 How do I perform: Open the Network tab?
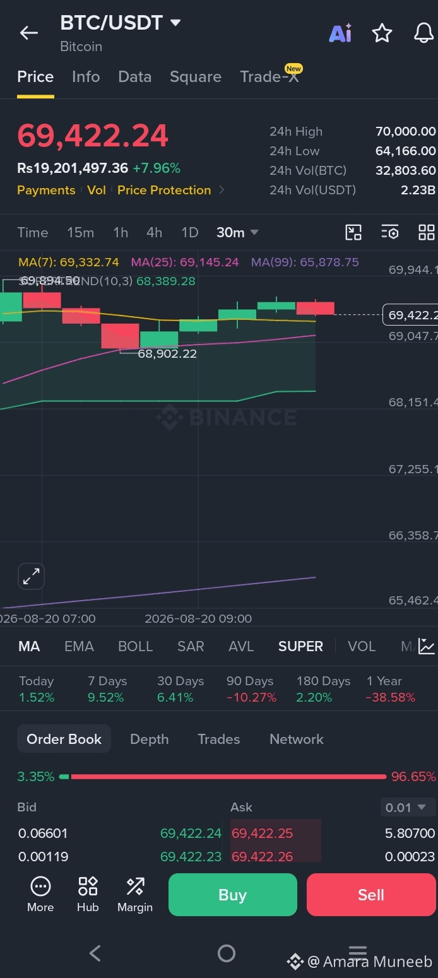point(297,739)
